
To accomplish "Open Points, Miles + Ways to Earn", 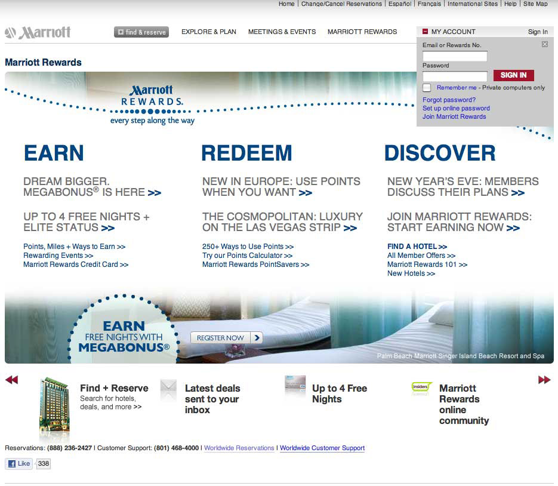I will tap(74, 247).
